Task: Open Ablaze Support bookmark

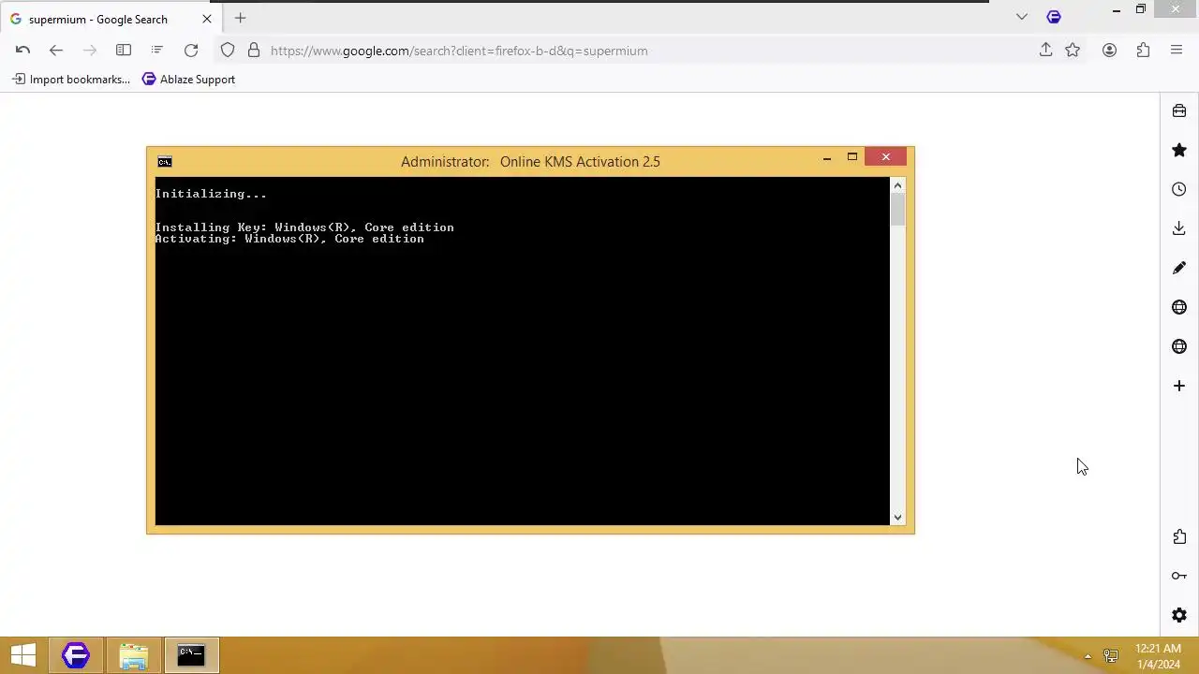Action: [x=188, y=80]
